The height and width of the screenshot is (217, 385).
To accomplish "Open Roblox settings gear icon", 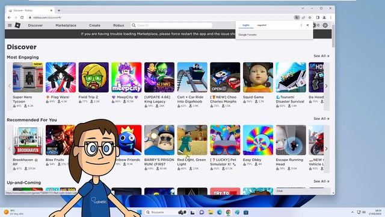I will (x=325, y=25).
